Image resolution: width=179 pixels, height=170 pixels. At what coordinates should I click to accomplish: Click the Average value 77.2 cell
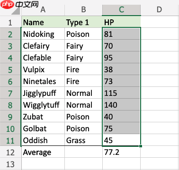click(x=121, y=152)
